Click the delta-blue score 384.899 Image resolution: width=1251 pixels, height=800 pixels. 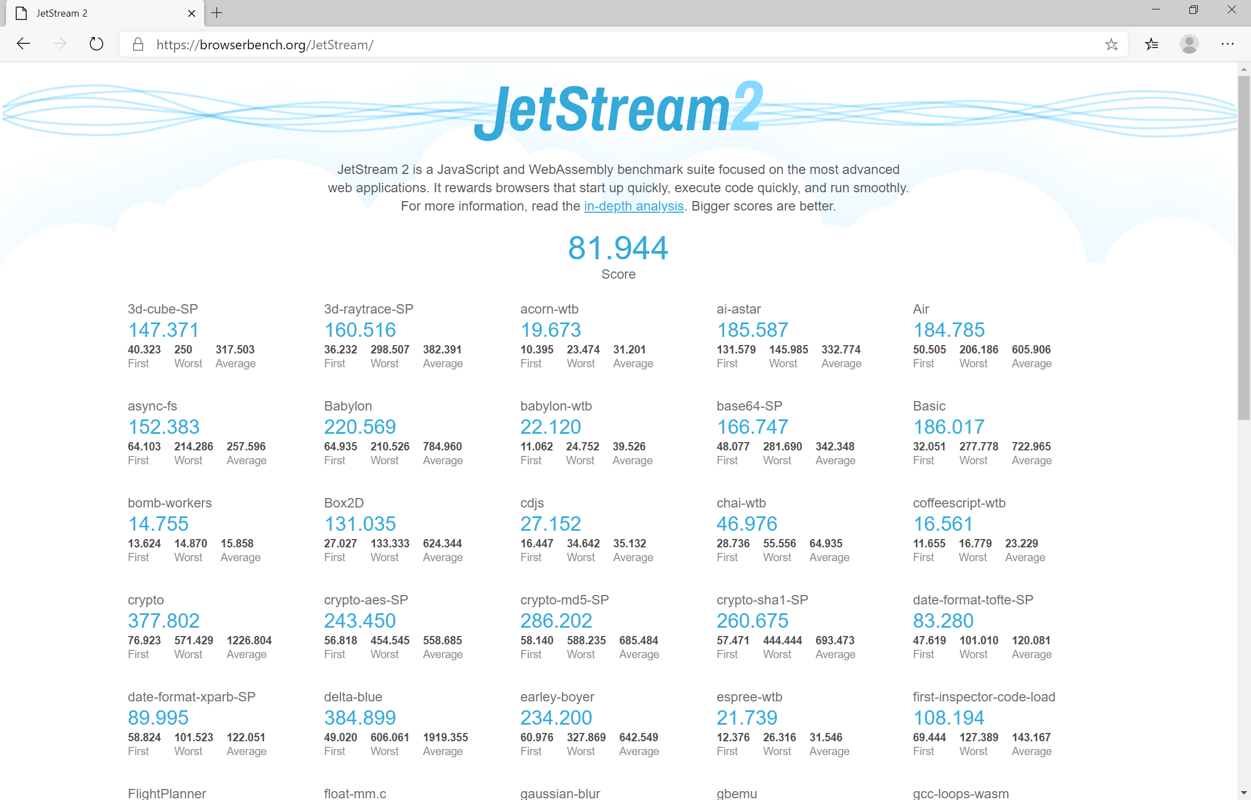360,718
